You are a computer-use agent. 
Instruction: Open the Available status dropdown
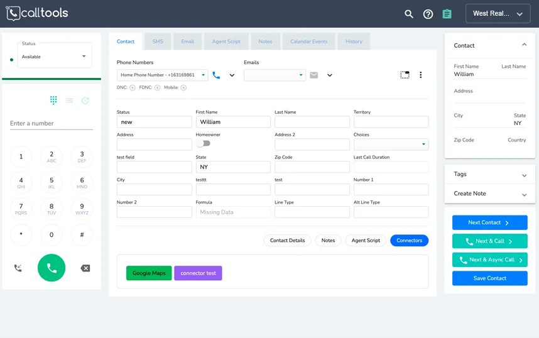(55, 57)
